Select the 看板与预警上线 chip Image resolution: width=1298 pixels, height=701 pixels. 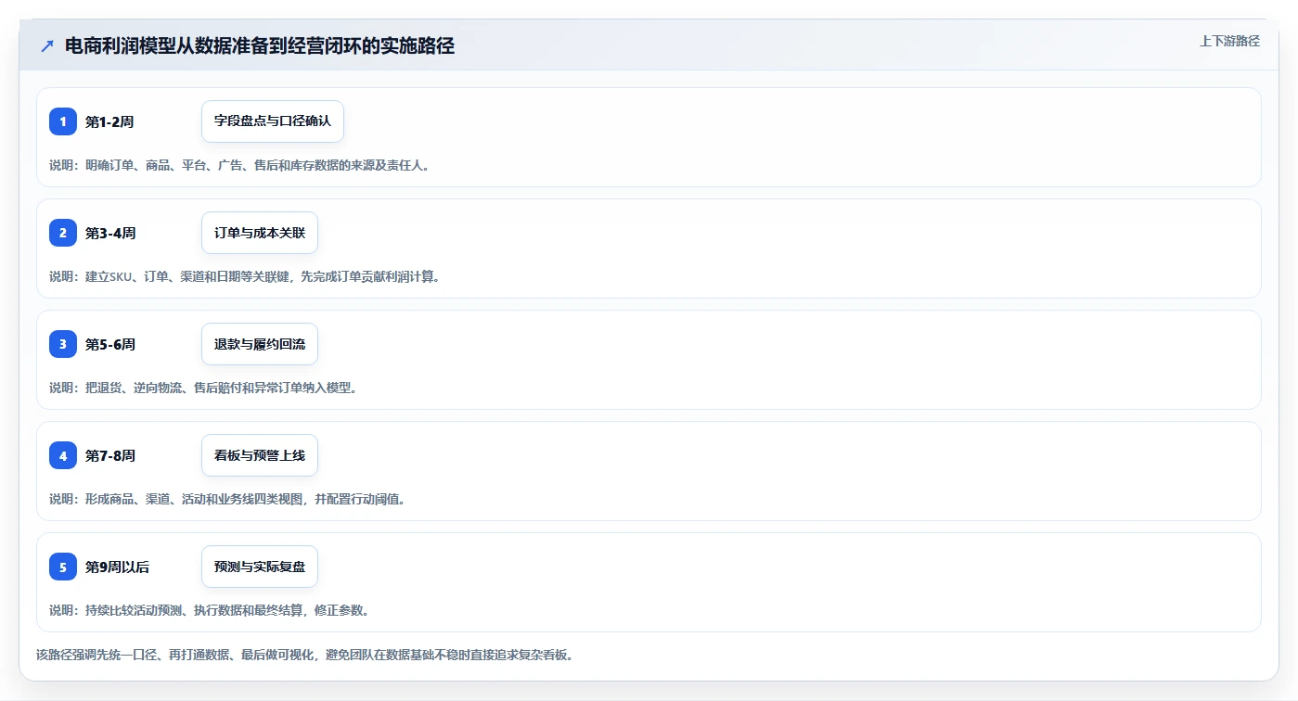pos(260,455)
